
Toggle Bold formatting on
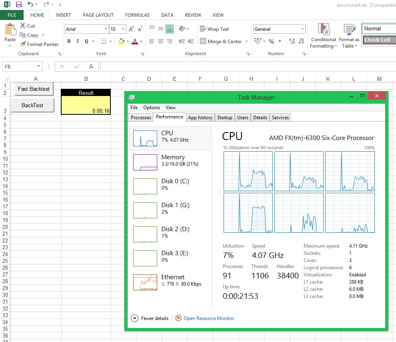click(x=69, y=41)
